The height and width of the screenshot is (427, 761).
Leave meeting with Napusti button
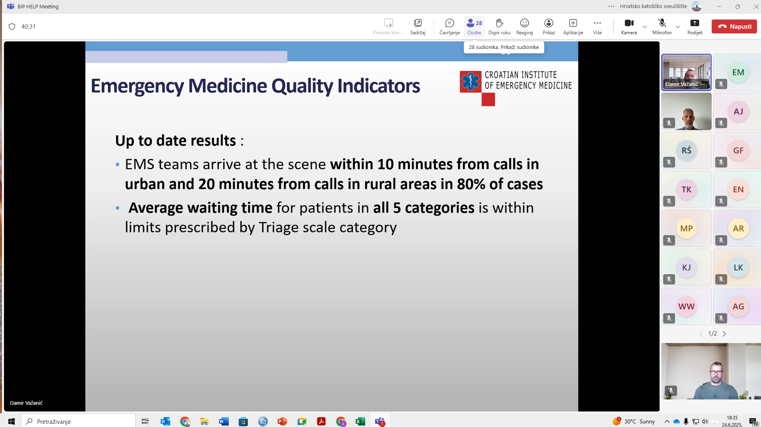734,26
